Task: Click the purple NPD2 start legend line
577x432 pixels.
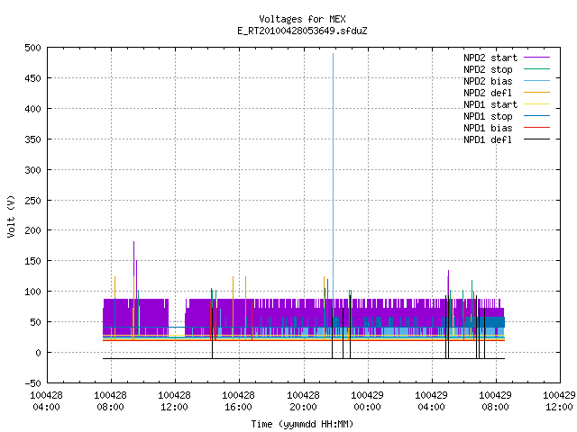Action: point(537,58)
